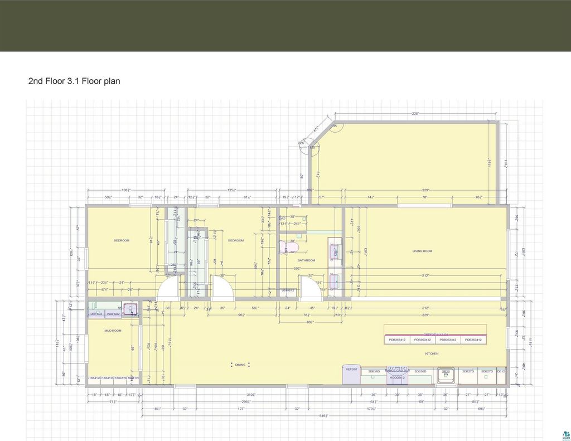The image size is (571, 441).
Task: Select the bathroom door swing symbol
Action: click(307, 288)
